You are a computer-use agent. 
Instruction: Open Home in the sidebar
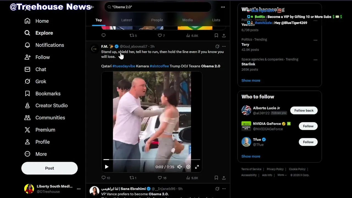point(37,21)
